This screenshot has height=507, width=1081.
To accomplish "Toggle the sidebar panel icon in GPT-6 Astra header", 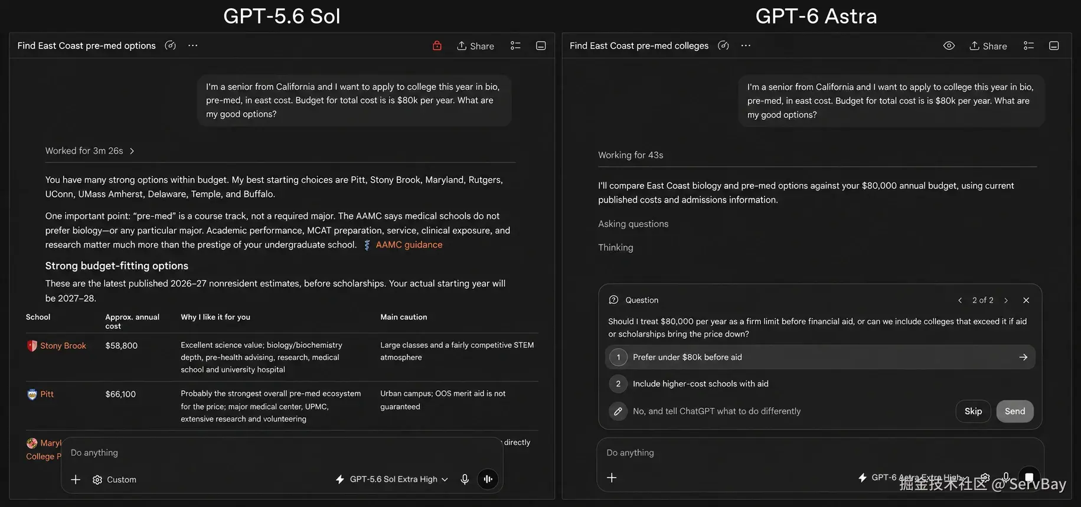I will point(1054,45).
